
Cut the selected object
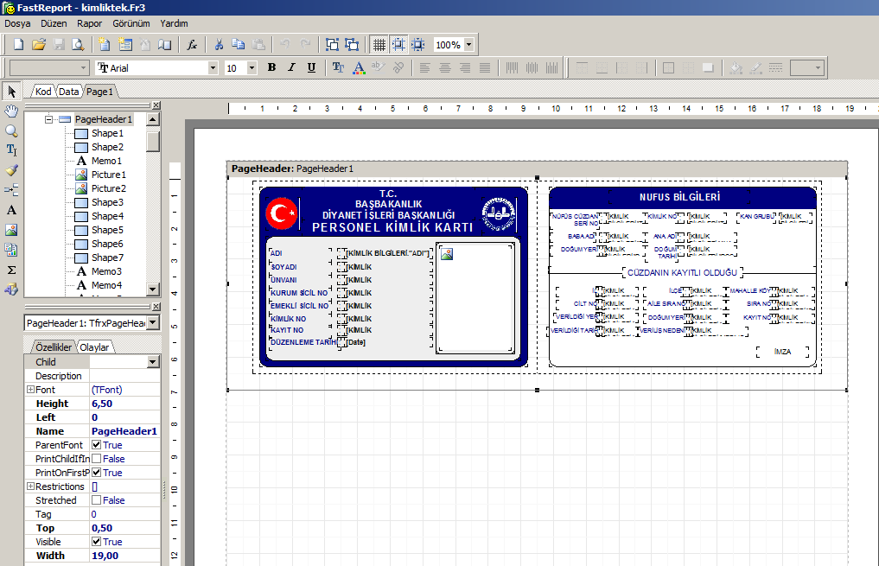pyautogui.click(x=219, y=45)
